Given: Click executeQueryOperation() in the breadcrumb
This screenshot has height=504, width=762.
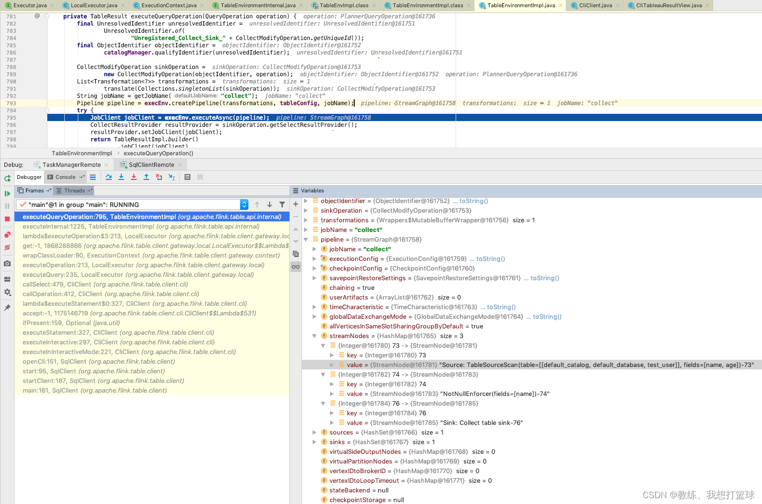Looking at the screenshot, I should [158, 153].
